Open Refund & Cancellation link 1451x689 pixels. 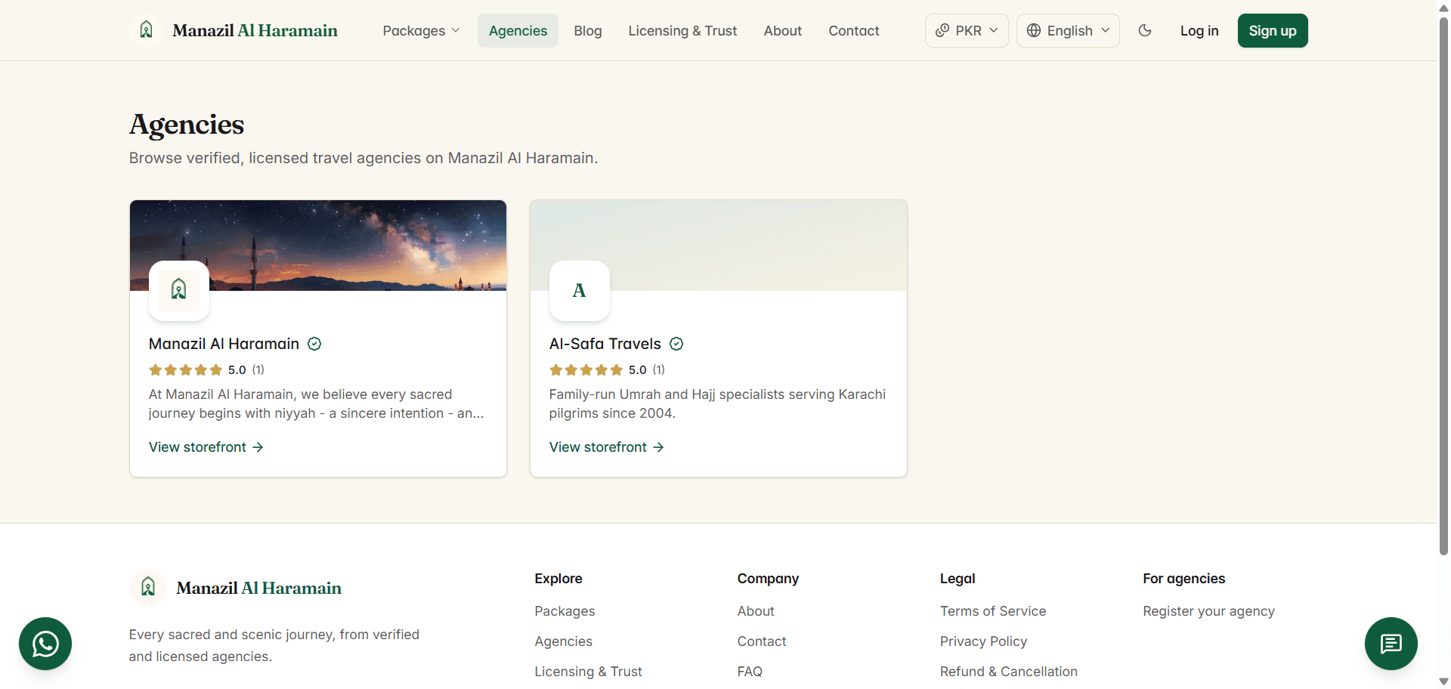[x=1009, y=672]
